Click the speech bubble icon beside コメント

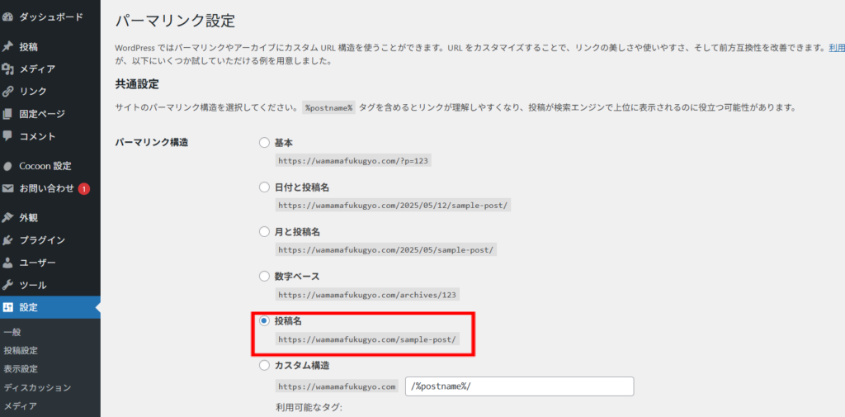click(7, 136)
